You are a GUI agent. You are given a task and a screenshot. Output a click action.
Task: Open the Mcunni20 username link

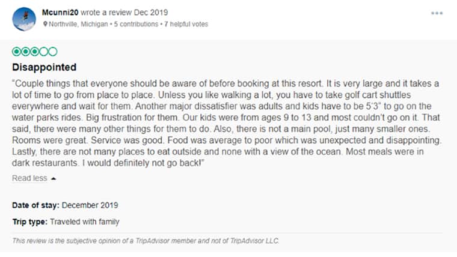[60, 13]
